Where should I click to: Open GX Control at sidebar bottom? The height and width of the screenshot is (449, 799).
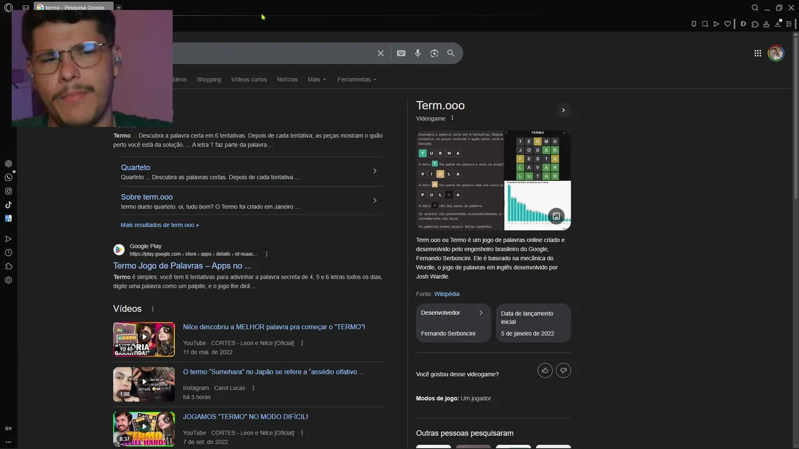(x=9, y=428)
